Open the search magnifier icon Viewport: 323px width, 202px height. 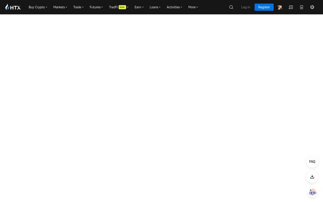pyautogui.click(x=231, y=7)
